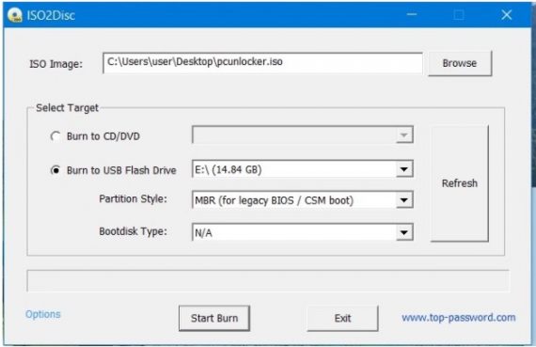
Task: Expand the Partition Style dropdown
Action: (303, 199)
